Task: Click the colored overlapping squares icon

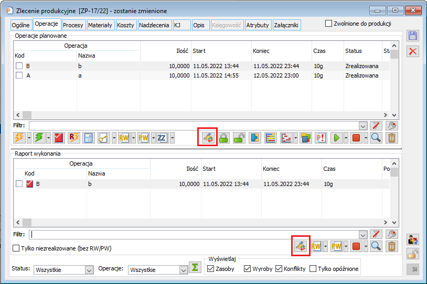Action: pyautogui.click(x=305, y=138)
